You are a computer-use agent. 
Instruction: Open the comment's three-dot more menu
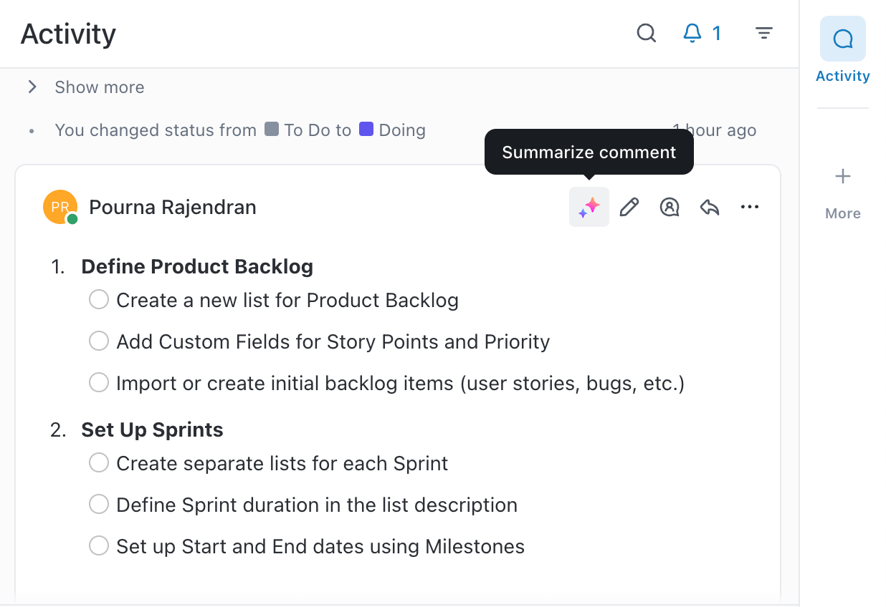tap(750, 208)
